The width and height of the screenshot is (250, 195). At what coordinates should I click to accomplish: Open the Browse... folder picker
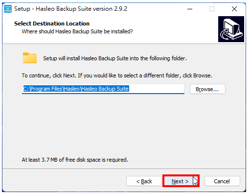tap(207, 89)
